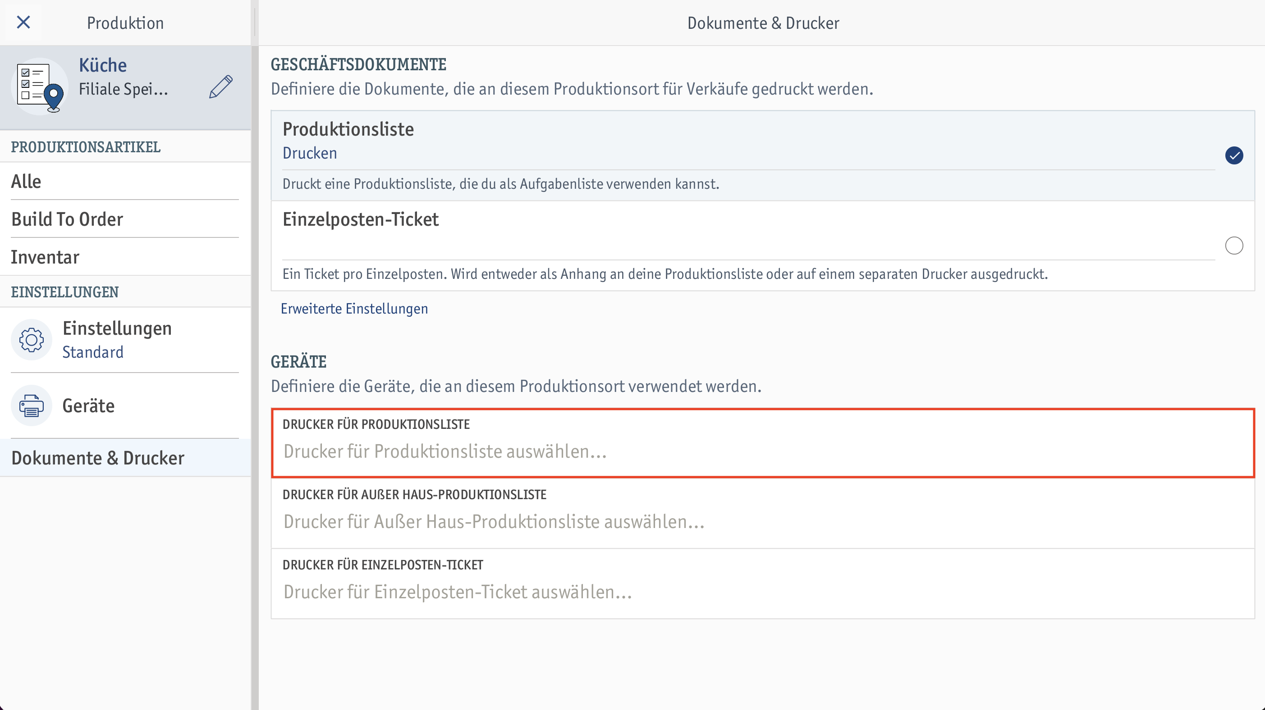Toggle the Produktionsliste checkmark
1265x710 pixels.
1233,155
